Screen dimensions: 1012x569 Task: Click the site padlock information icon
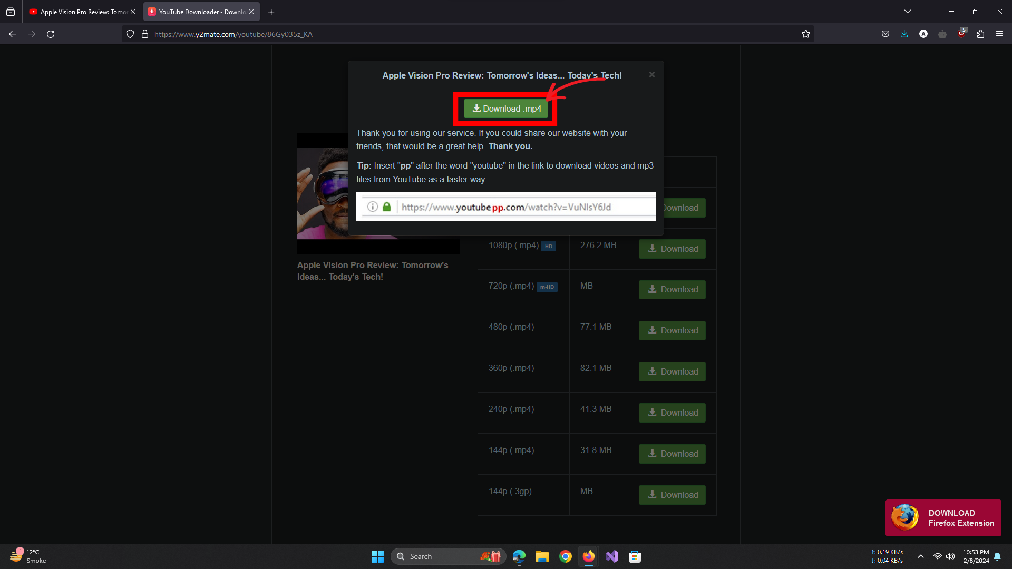(x=145, y=34)
